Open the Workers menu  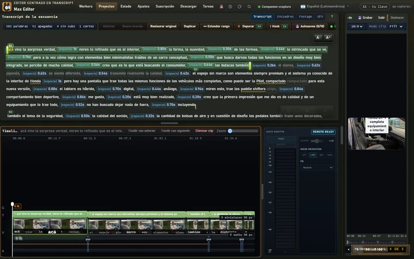pyautogui.click(x=85, y=6)
